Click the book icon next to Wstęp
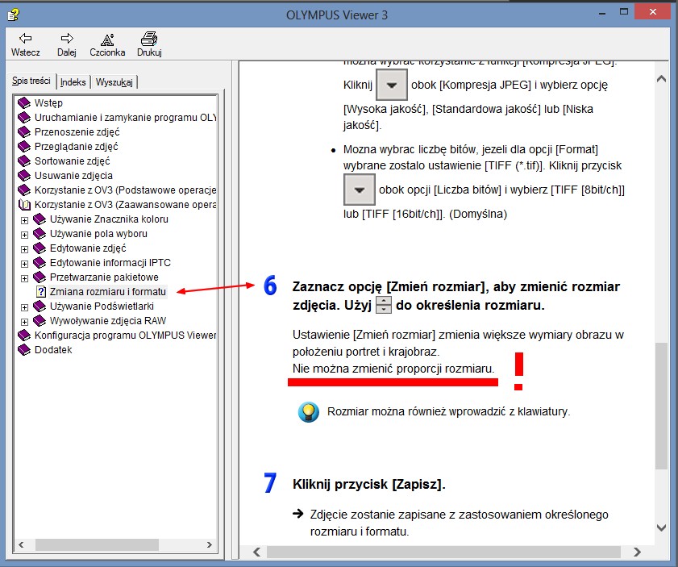The image size is (678, 567). 24,103
